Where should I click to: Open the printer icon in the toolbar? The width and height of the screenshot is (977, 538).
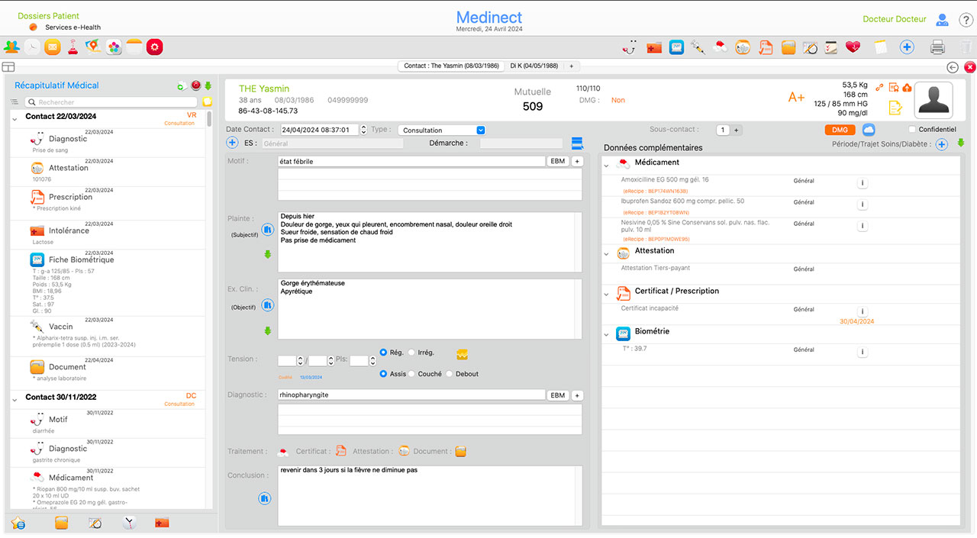point(937,47)
